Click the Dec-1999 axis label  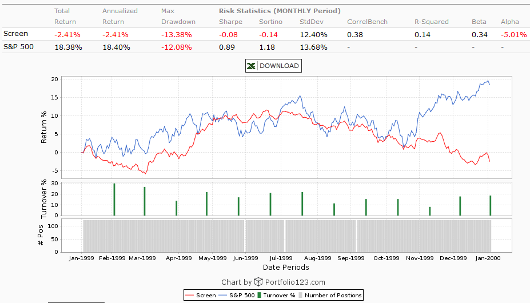click(x=453, y=258)
